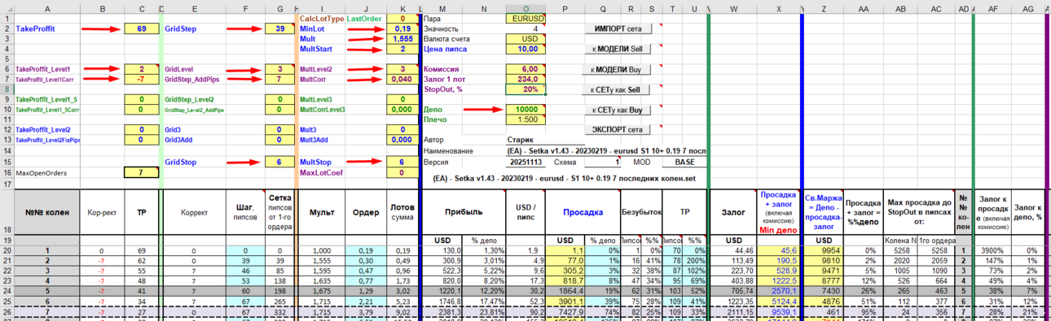Screen dimensions: 1051x321
Task: Click the к СЕТу как Buy button
Action: (618, 110)
